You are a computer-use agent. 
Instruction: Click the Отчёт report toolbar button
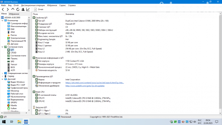coord(39,9)
